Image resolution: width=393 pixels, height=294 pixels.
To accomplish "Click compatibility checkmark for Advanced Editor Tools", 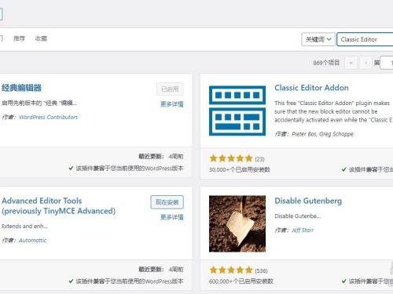I will click(x=71, y=281).
